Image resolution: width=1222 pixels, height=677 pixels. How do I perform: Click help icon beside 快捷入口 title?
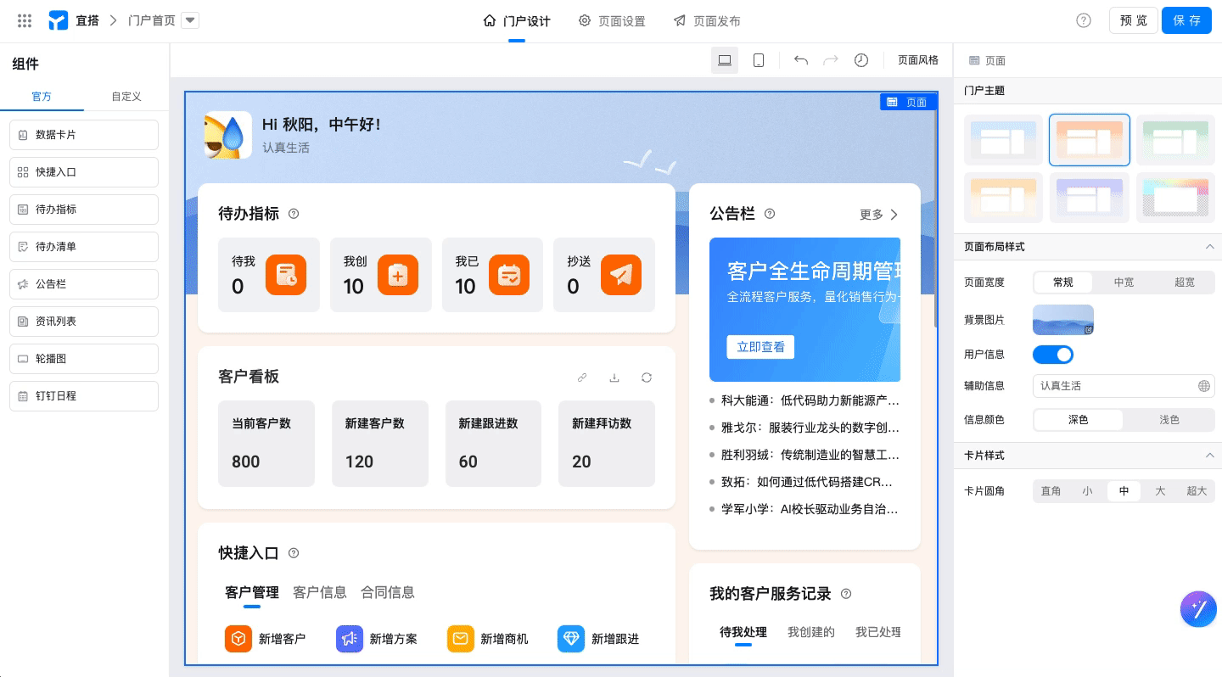[294, 553]
